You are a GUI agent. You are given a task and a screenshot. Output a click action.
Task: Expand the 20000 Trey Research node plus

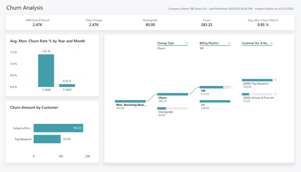pyautogui.click(x=275, y=80)
